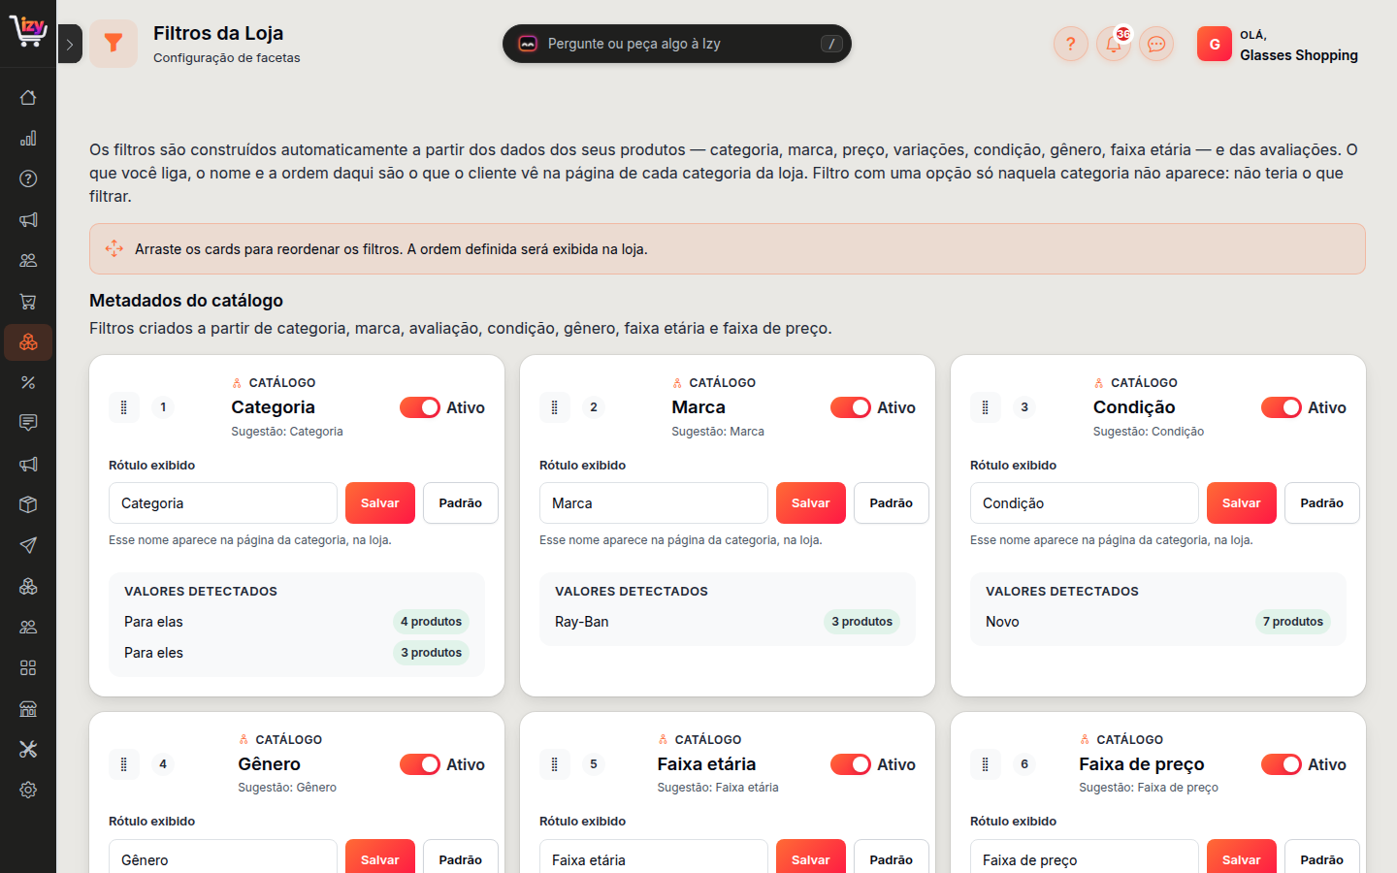1397x873 pixels.
Task: Reset Marca label with Padrão
Action: [892, 503]
